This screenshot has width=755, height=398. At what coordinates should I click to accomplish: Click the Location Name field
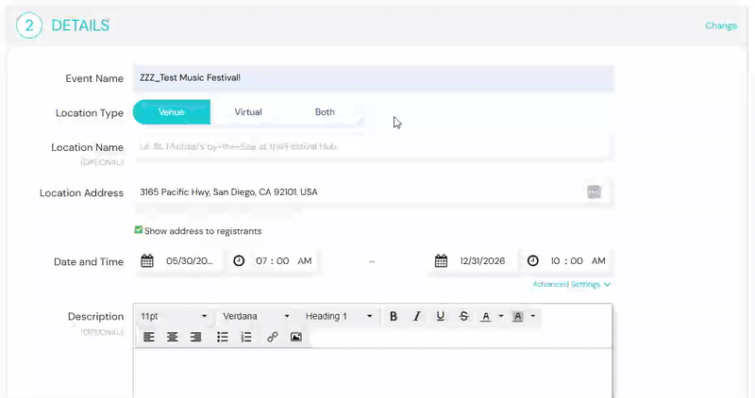click(372, 147)
